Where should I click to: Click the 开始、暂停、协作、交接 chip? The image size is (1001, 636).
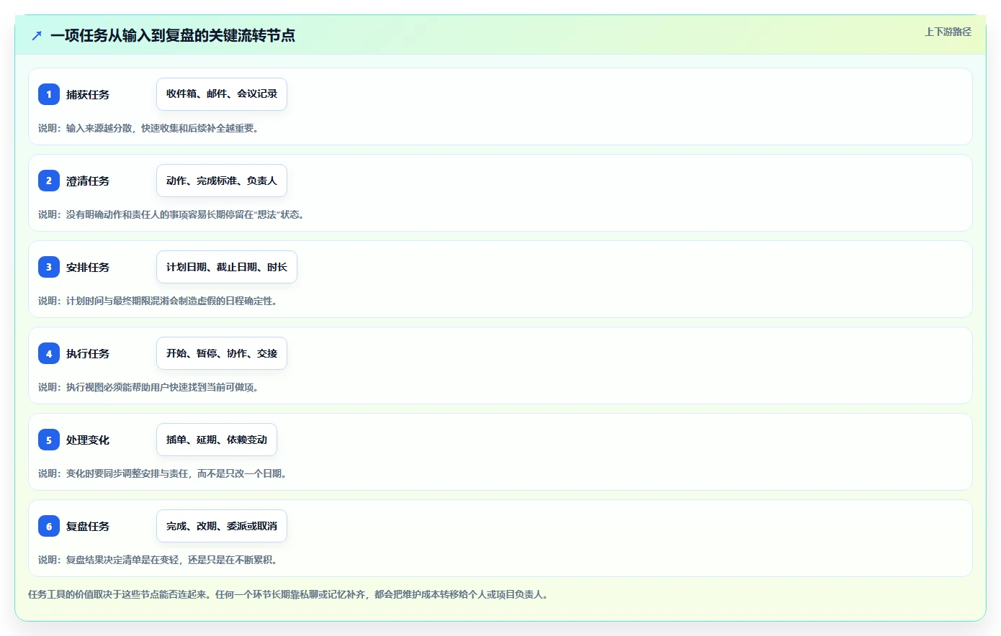click(x=222, y=353)
